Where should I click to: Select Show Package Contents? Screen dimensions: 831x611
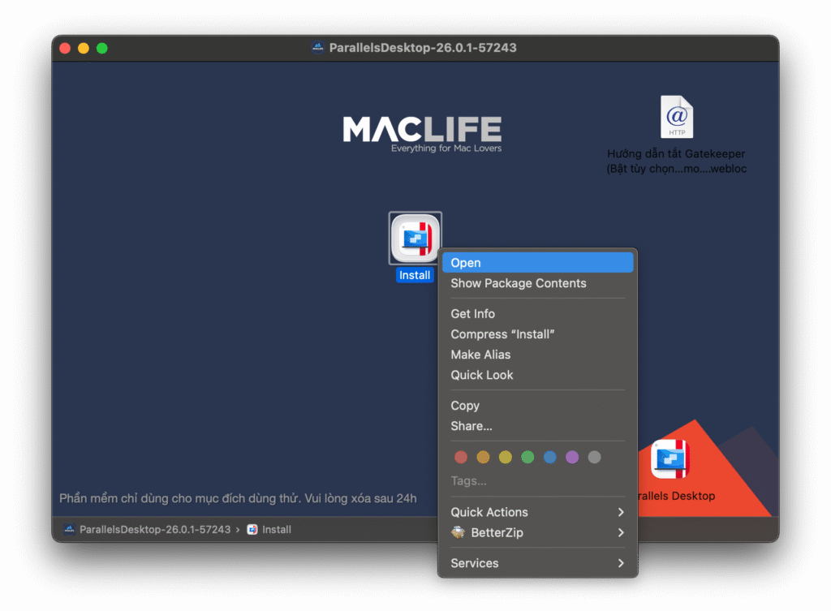(x=519, y=283)
